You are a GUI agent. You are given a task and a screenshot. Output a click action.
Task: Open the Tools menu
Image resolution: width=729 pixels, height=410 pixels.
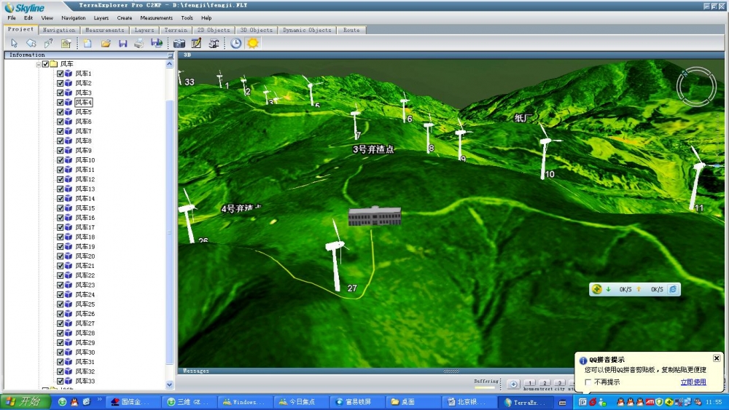tap(187, 17)
